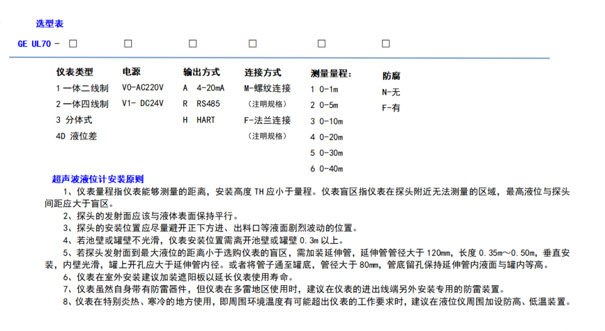The image size is (605, 331).
Task: Click option 2 一体四线制
Action: click(82, 104)
